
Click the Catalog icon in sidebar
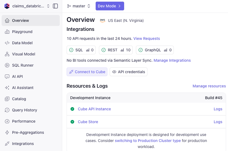coord(7,99)
